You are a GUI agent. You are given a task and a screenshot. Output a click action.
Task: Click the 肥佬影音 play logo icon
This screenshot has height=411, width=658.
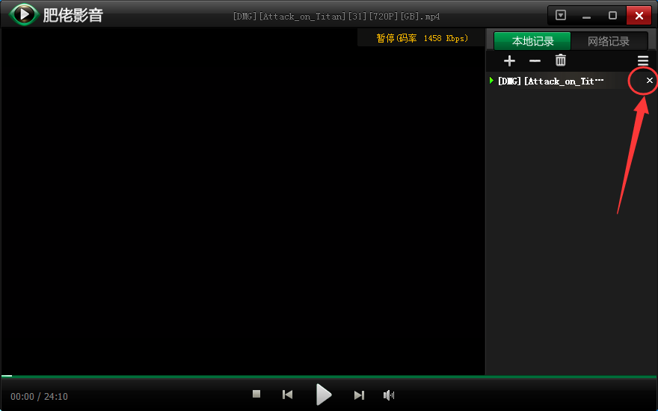pos(25,15)
